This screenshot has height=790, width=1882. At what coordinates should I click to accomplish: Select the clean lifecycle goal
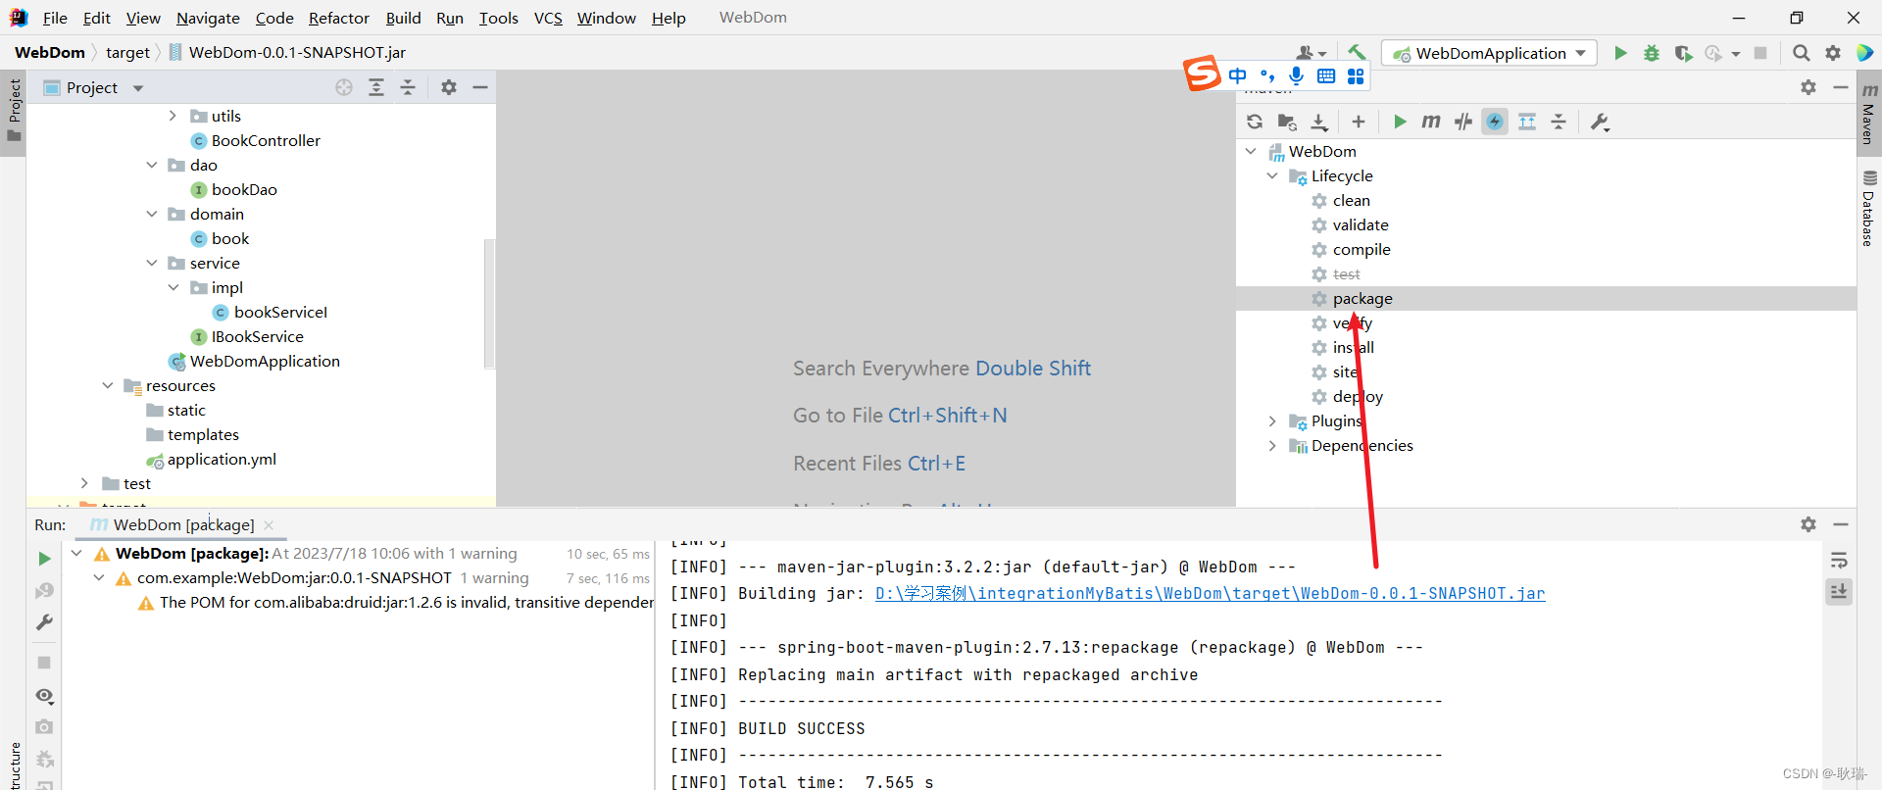pyautogui.click(x=1351, y=201)
